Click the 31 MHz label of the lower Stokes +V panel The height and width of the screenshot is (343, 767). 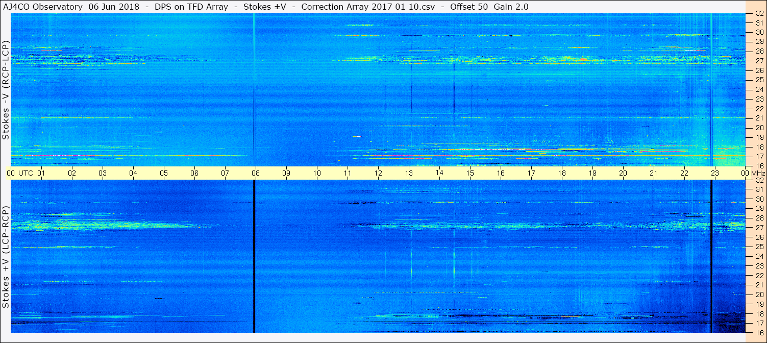(759, 189)
